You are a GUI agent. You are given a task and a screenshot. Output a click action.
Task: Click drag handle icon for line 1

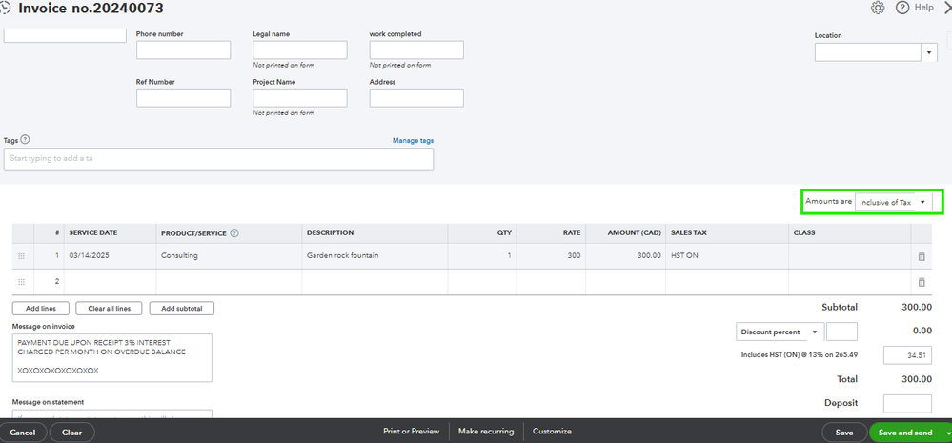[x=22, y=256]
